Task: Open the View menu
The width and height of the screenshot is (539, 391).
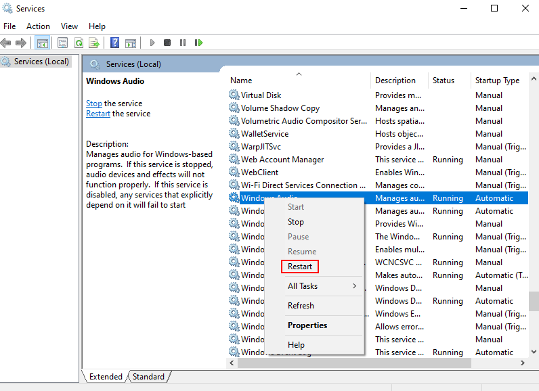Action: tap(69, 26)
